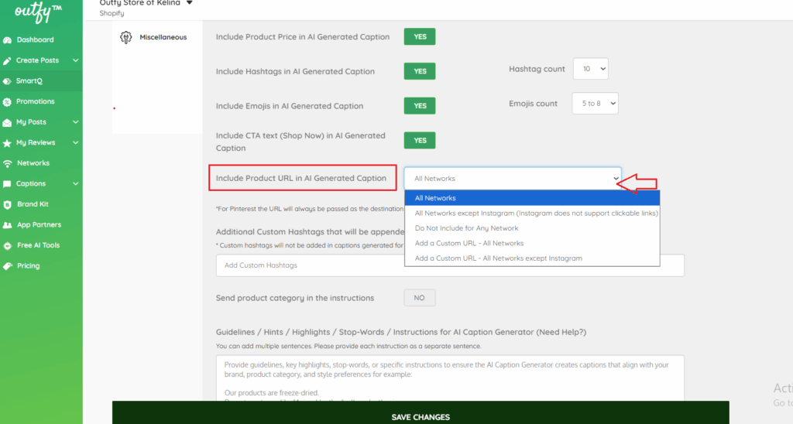Click the Dashboard icon in sidebar
The height and width of the screenshot is (424, 793).
click(x=8, y=40)
